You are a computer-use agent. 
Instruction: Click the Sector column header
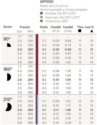[x=8, y=27]
